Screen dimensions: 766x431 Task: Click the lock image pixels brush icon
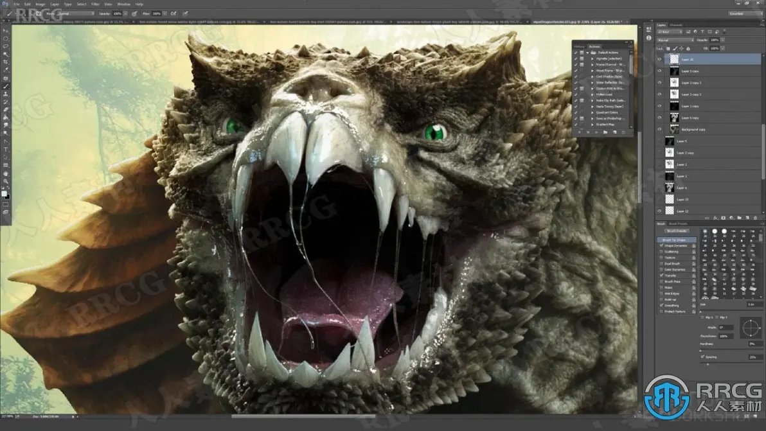(x=675, y=48)
